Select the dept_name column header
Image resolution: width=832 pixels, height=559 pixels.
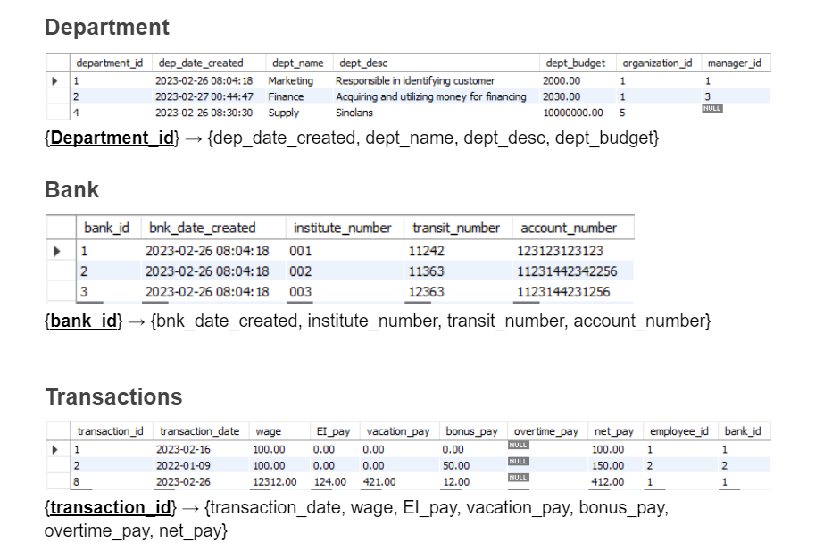300,63
